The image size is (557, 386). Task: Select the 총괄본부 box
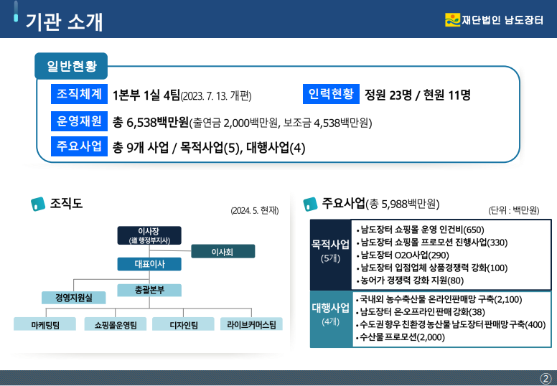pos(149,290)
